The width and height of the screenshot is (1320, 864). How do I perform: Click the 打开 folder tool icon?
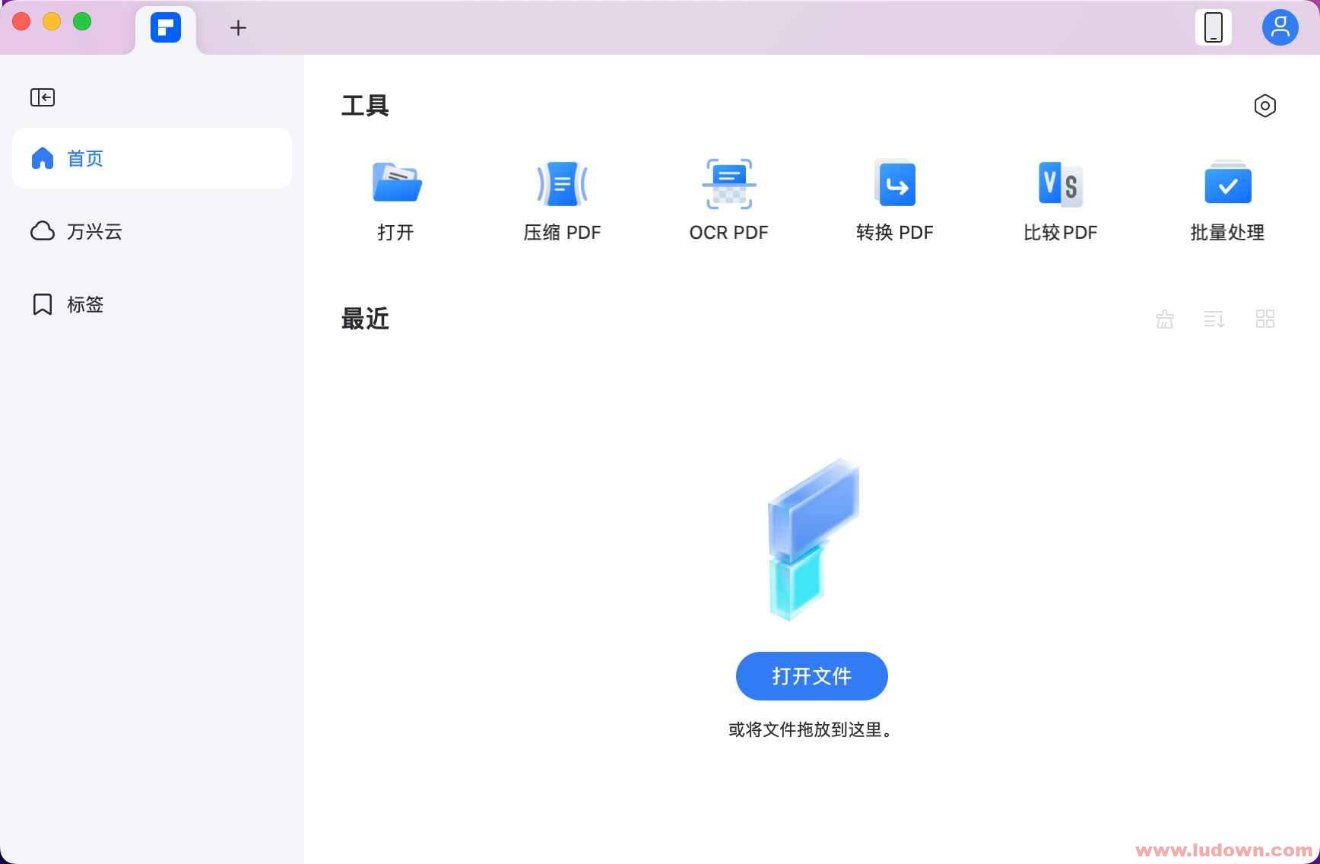click(397, 183)
